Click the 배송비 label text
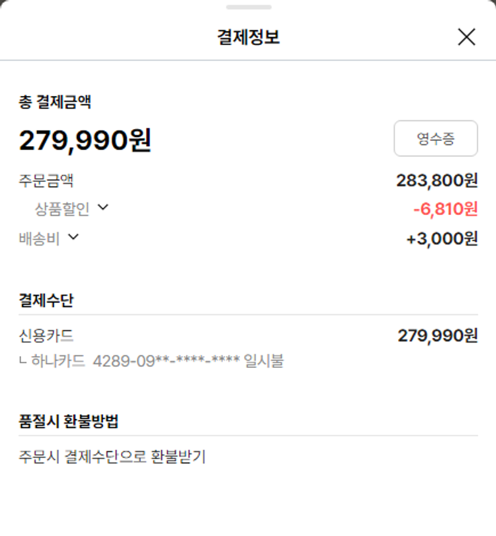Viewport: 496px width, 536px height. (x=39, y=238)
